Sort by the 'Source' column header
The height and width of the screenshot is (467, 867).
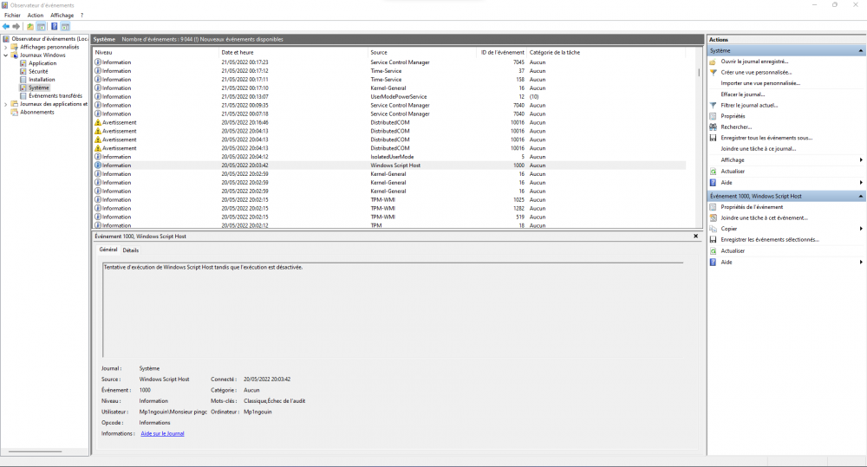click(422, 53)
